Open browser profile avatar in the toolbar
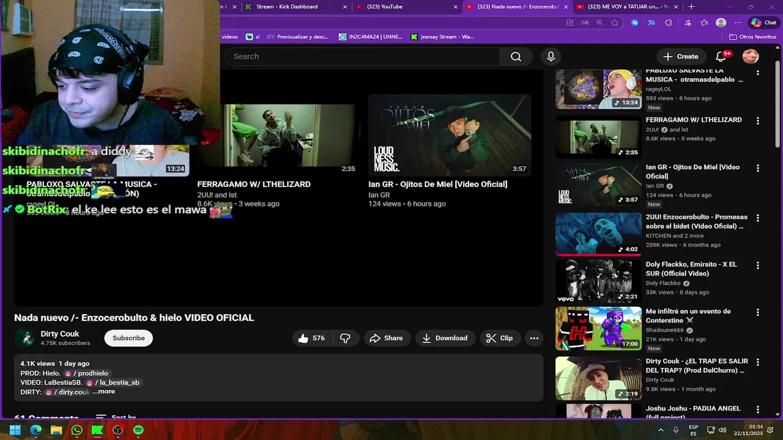783x440 pixels. tap(721, 23)
